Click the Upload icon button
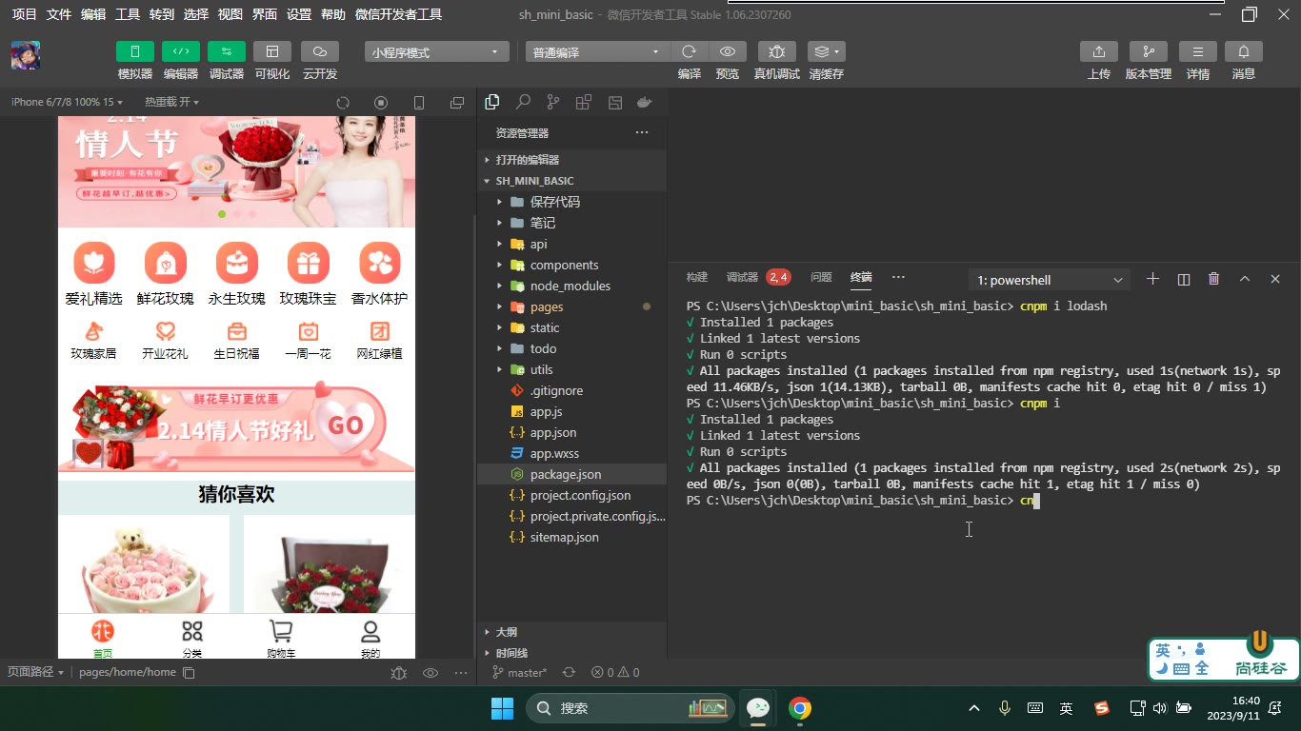Viewport: 1301px width, 731px height. click(x=1099, y=51)
